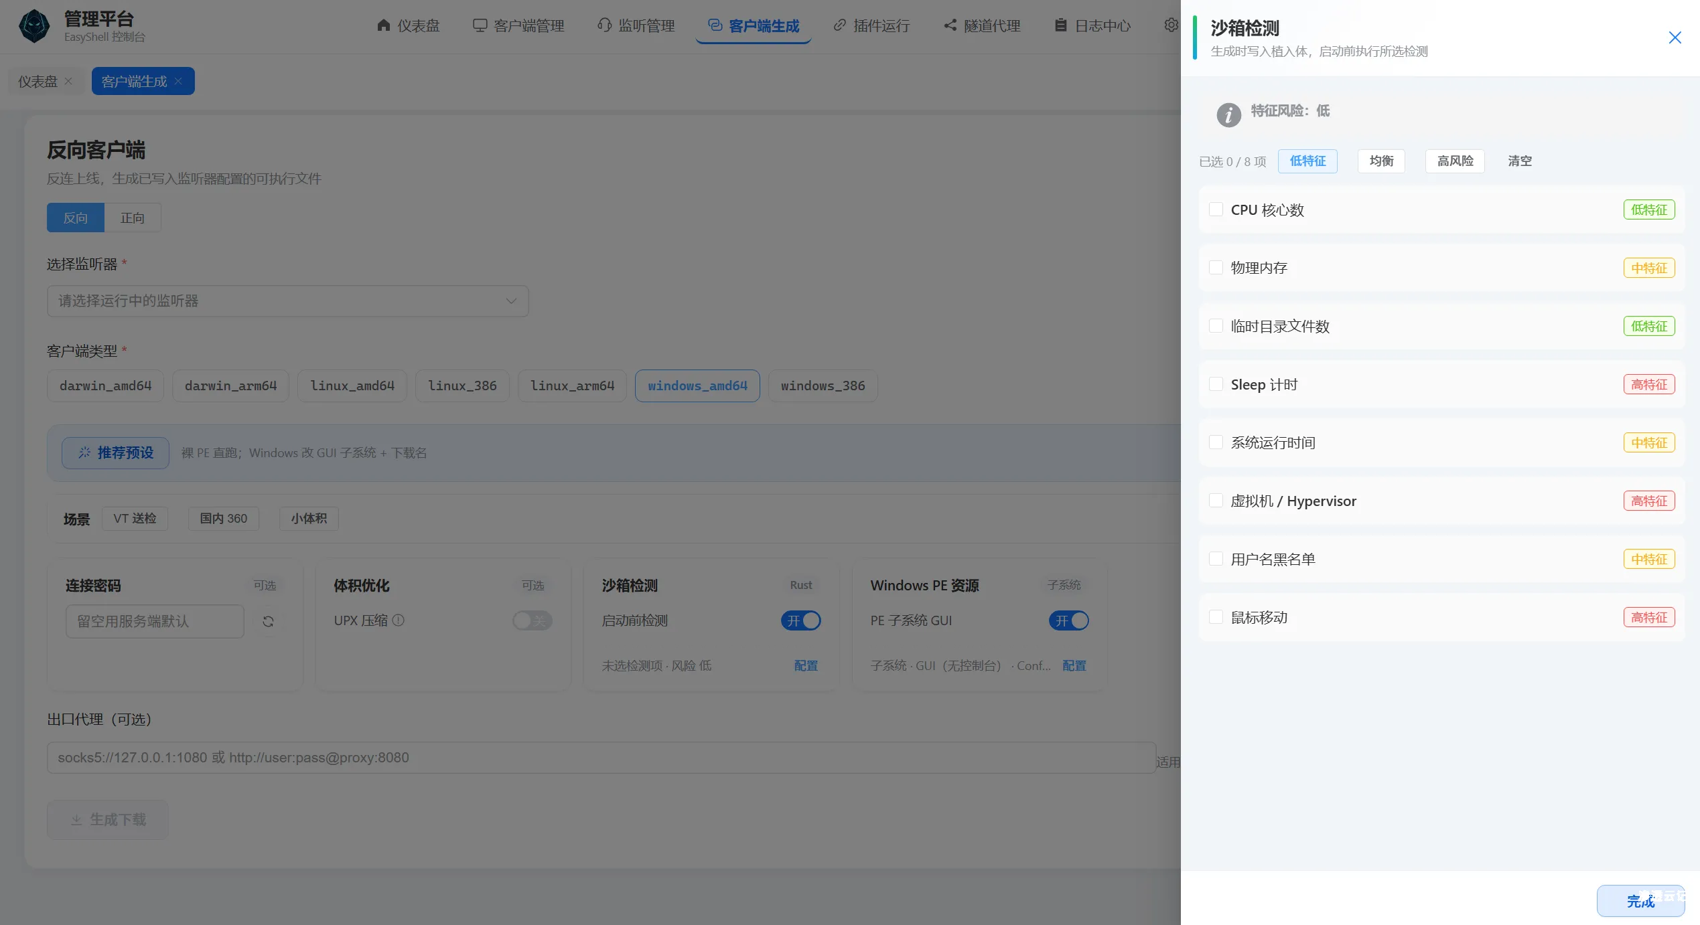Open the 客户端管理 nav menu
Viewport: 1700px width, 925px height.
tap(518, 25)
